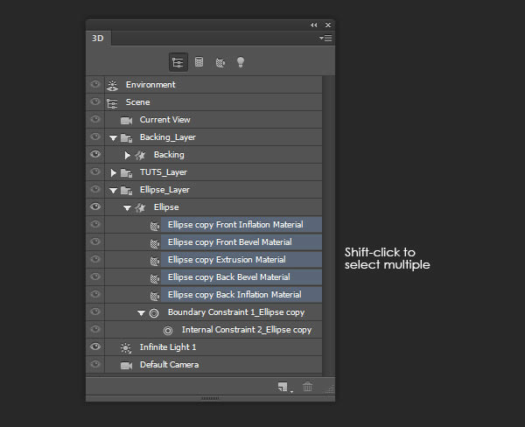
Task: Toggle visibility of Default Camera
Action: pyautogui.click(x=95, y=364)
